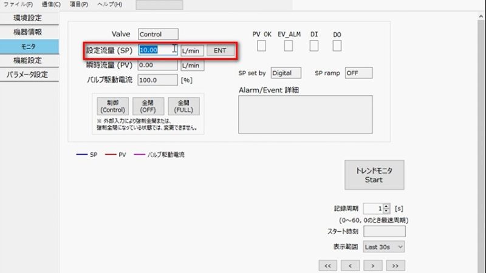Open the ヘルプ(H) menu
Image resolution: width=486 pixels, height=273 pixels.
click(x=109, y=4)
